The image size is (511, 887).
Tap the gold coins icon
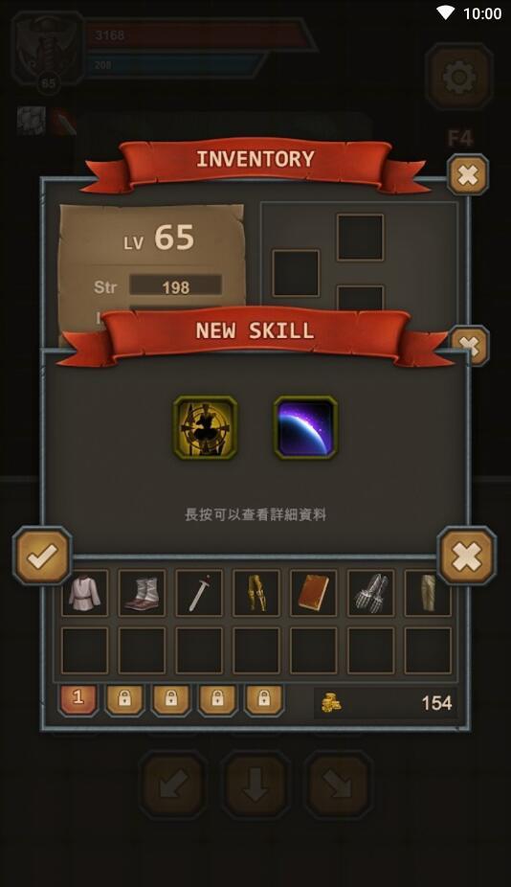click(331, 703)
